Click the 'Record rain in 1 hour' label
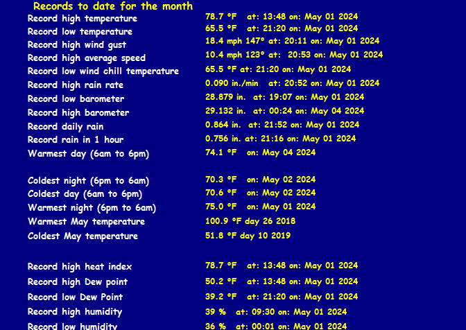The height and width of the screenshot is (330, 466). tap(76, 139)
